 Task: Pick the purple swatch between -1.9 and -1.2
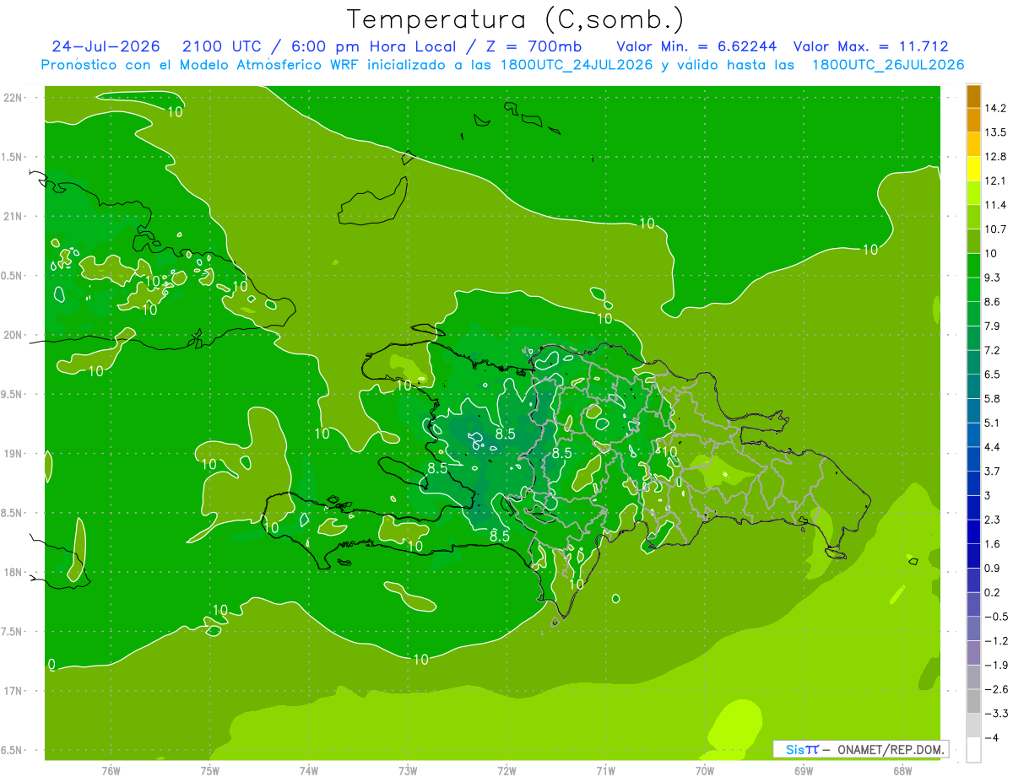coord(973,653)
